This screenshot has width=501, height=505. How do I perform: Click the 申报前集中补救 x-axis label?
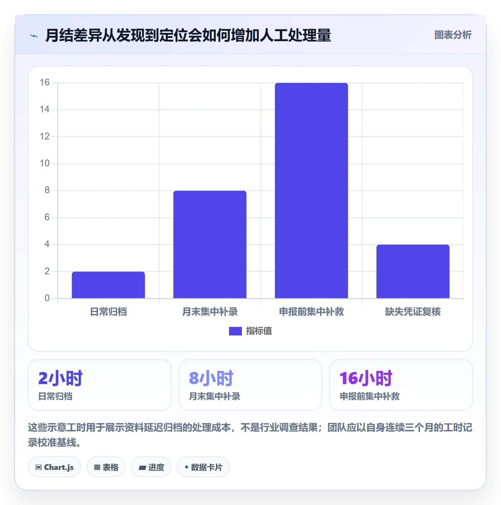311,312
